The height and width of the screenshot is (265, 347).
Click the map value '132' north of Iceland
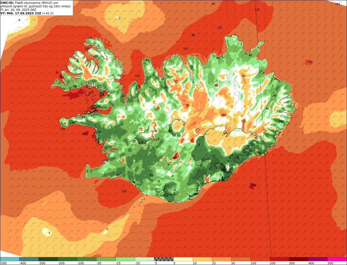[x=186, y=49]
